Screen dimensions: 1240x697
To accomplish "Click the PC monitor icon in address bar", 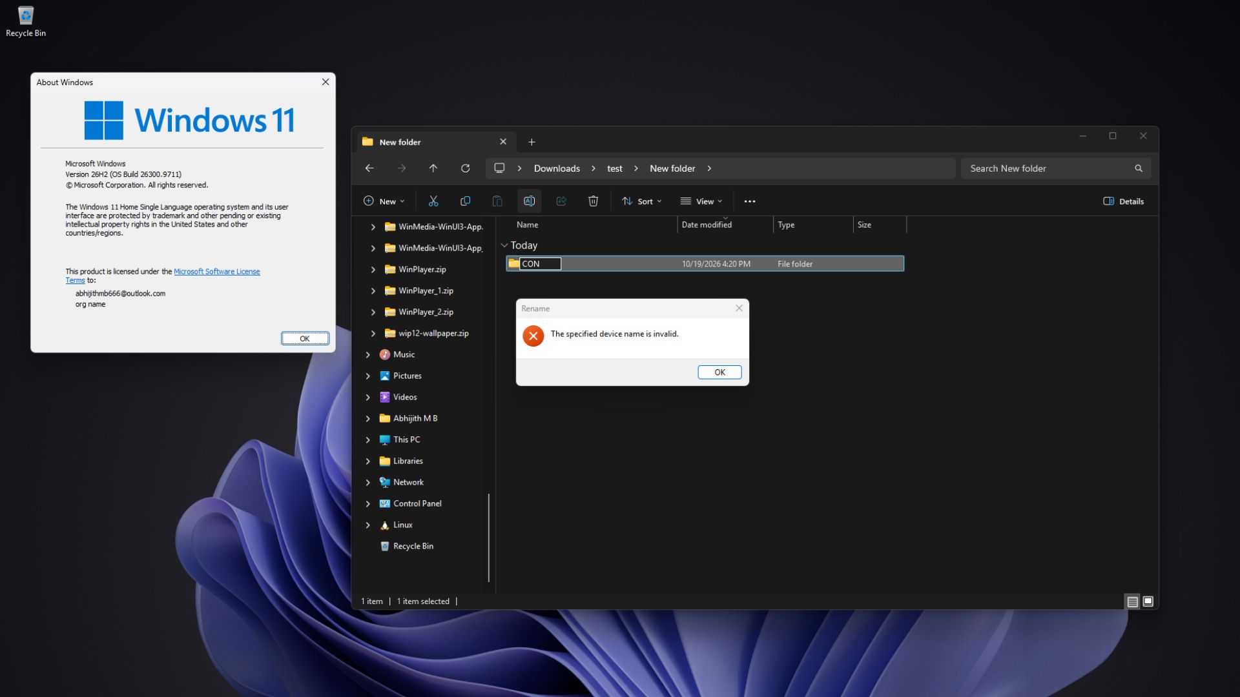I will pos(499,168).
